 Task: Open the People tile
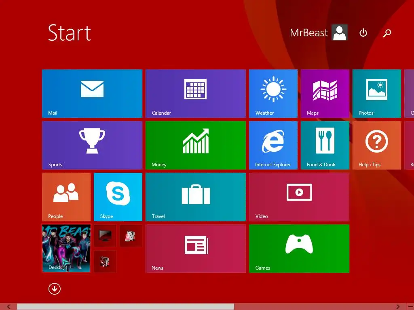tap(66, 197)
